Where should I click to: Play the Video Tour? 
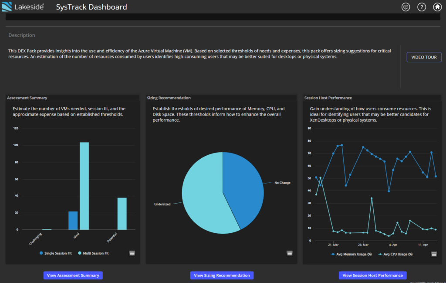(x=424, y=57)
